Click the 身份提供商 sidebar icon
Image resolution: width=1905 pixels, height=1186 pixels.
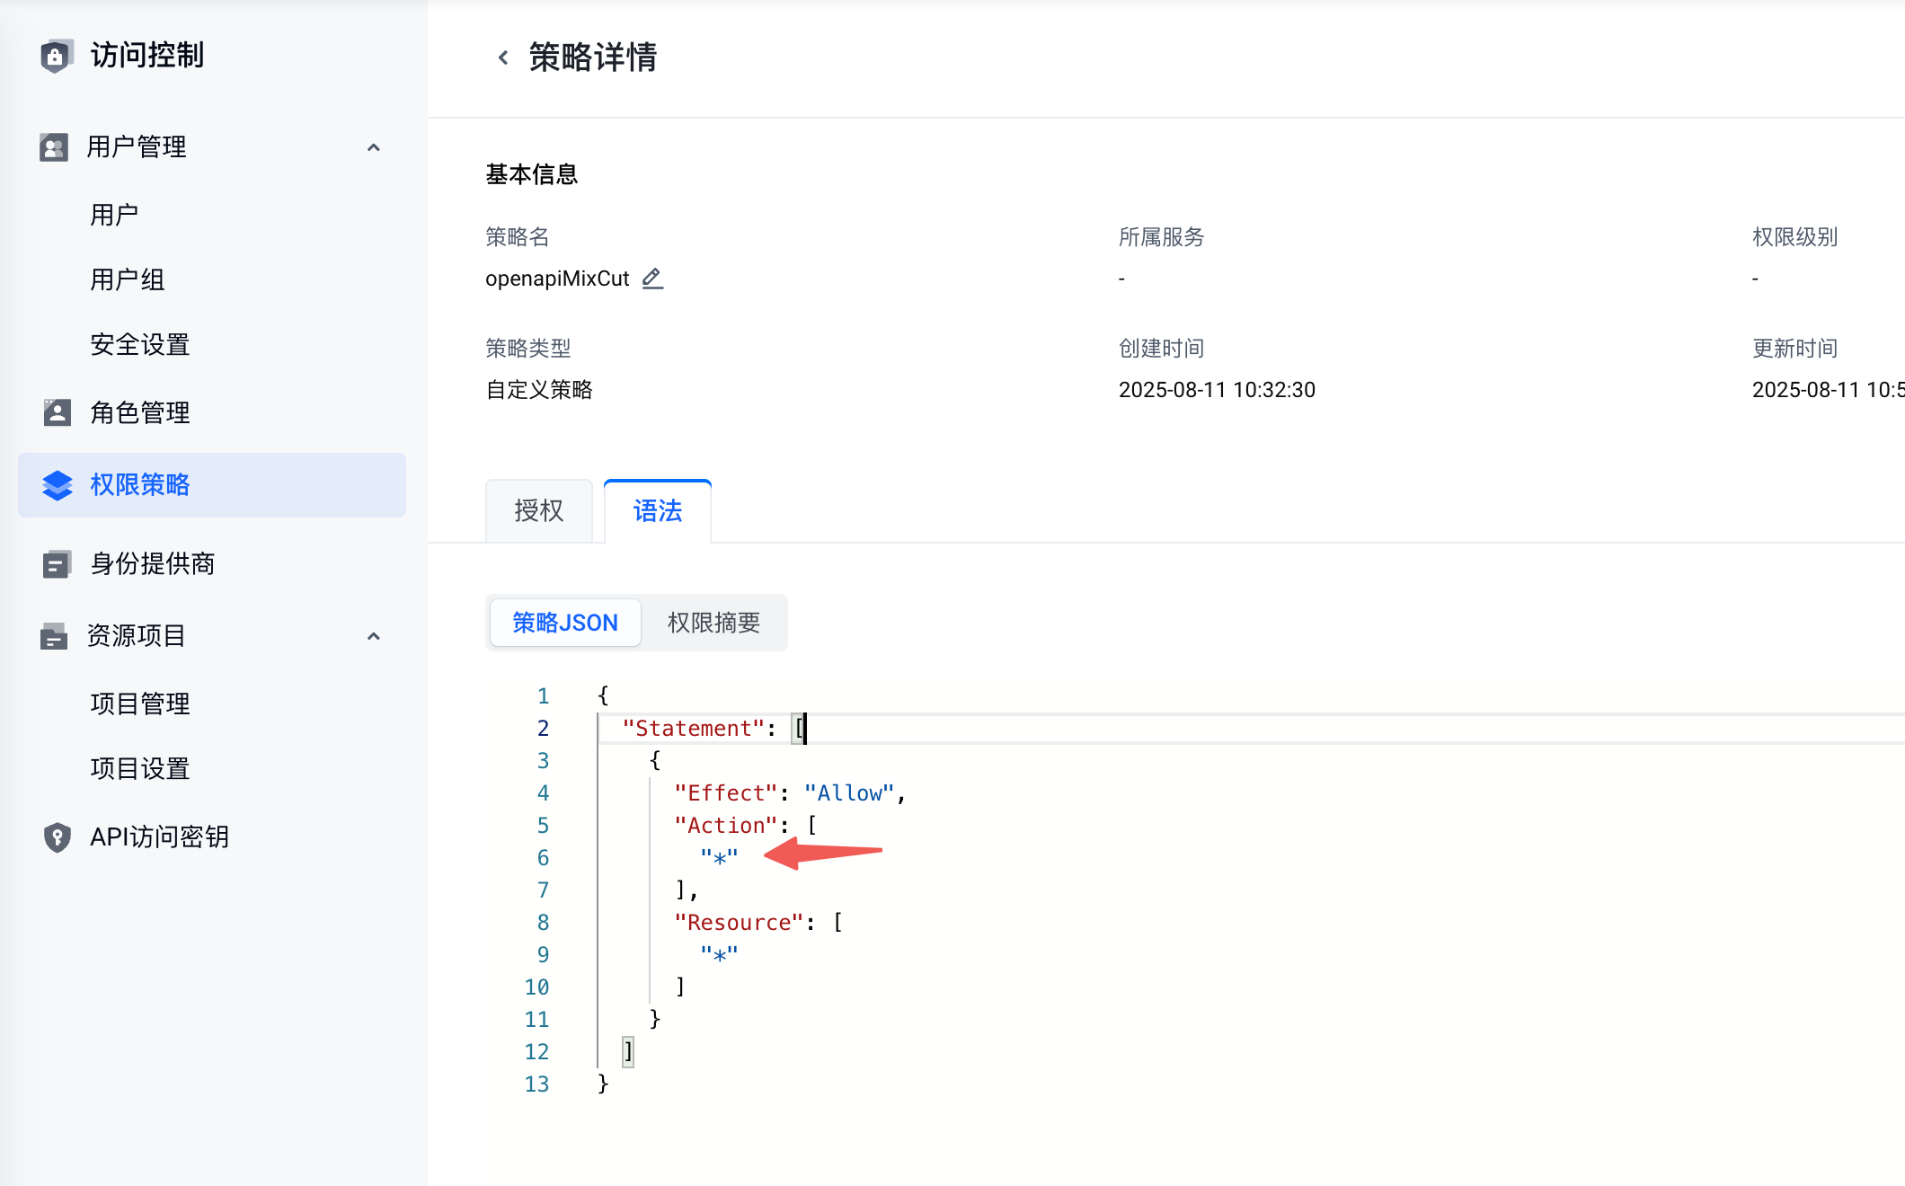56,564
